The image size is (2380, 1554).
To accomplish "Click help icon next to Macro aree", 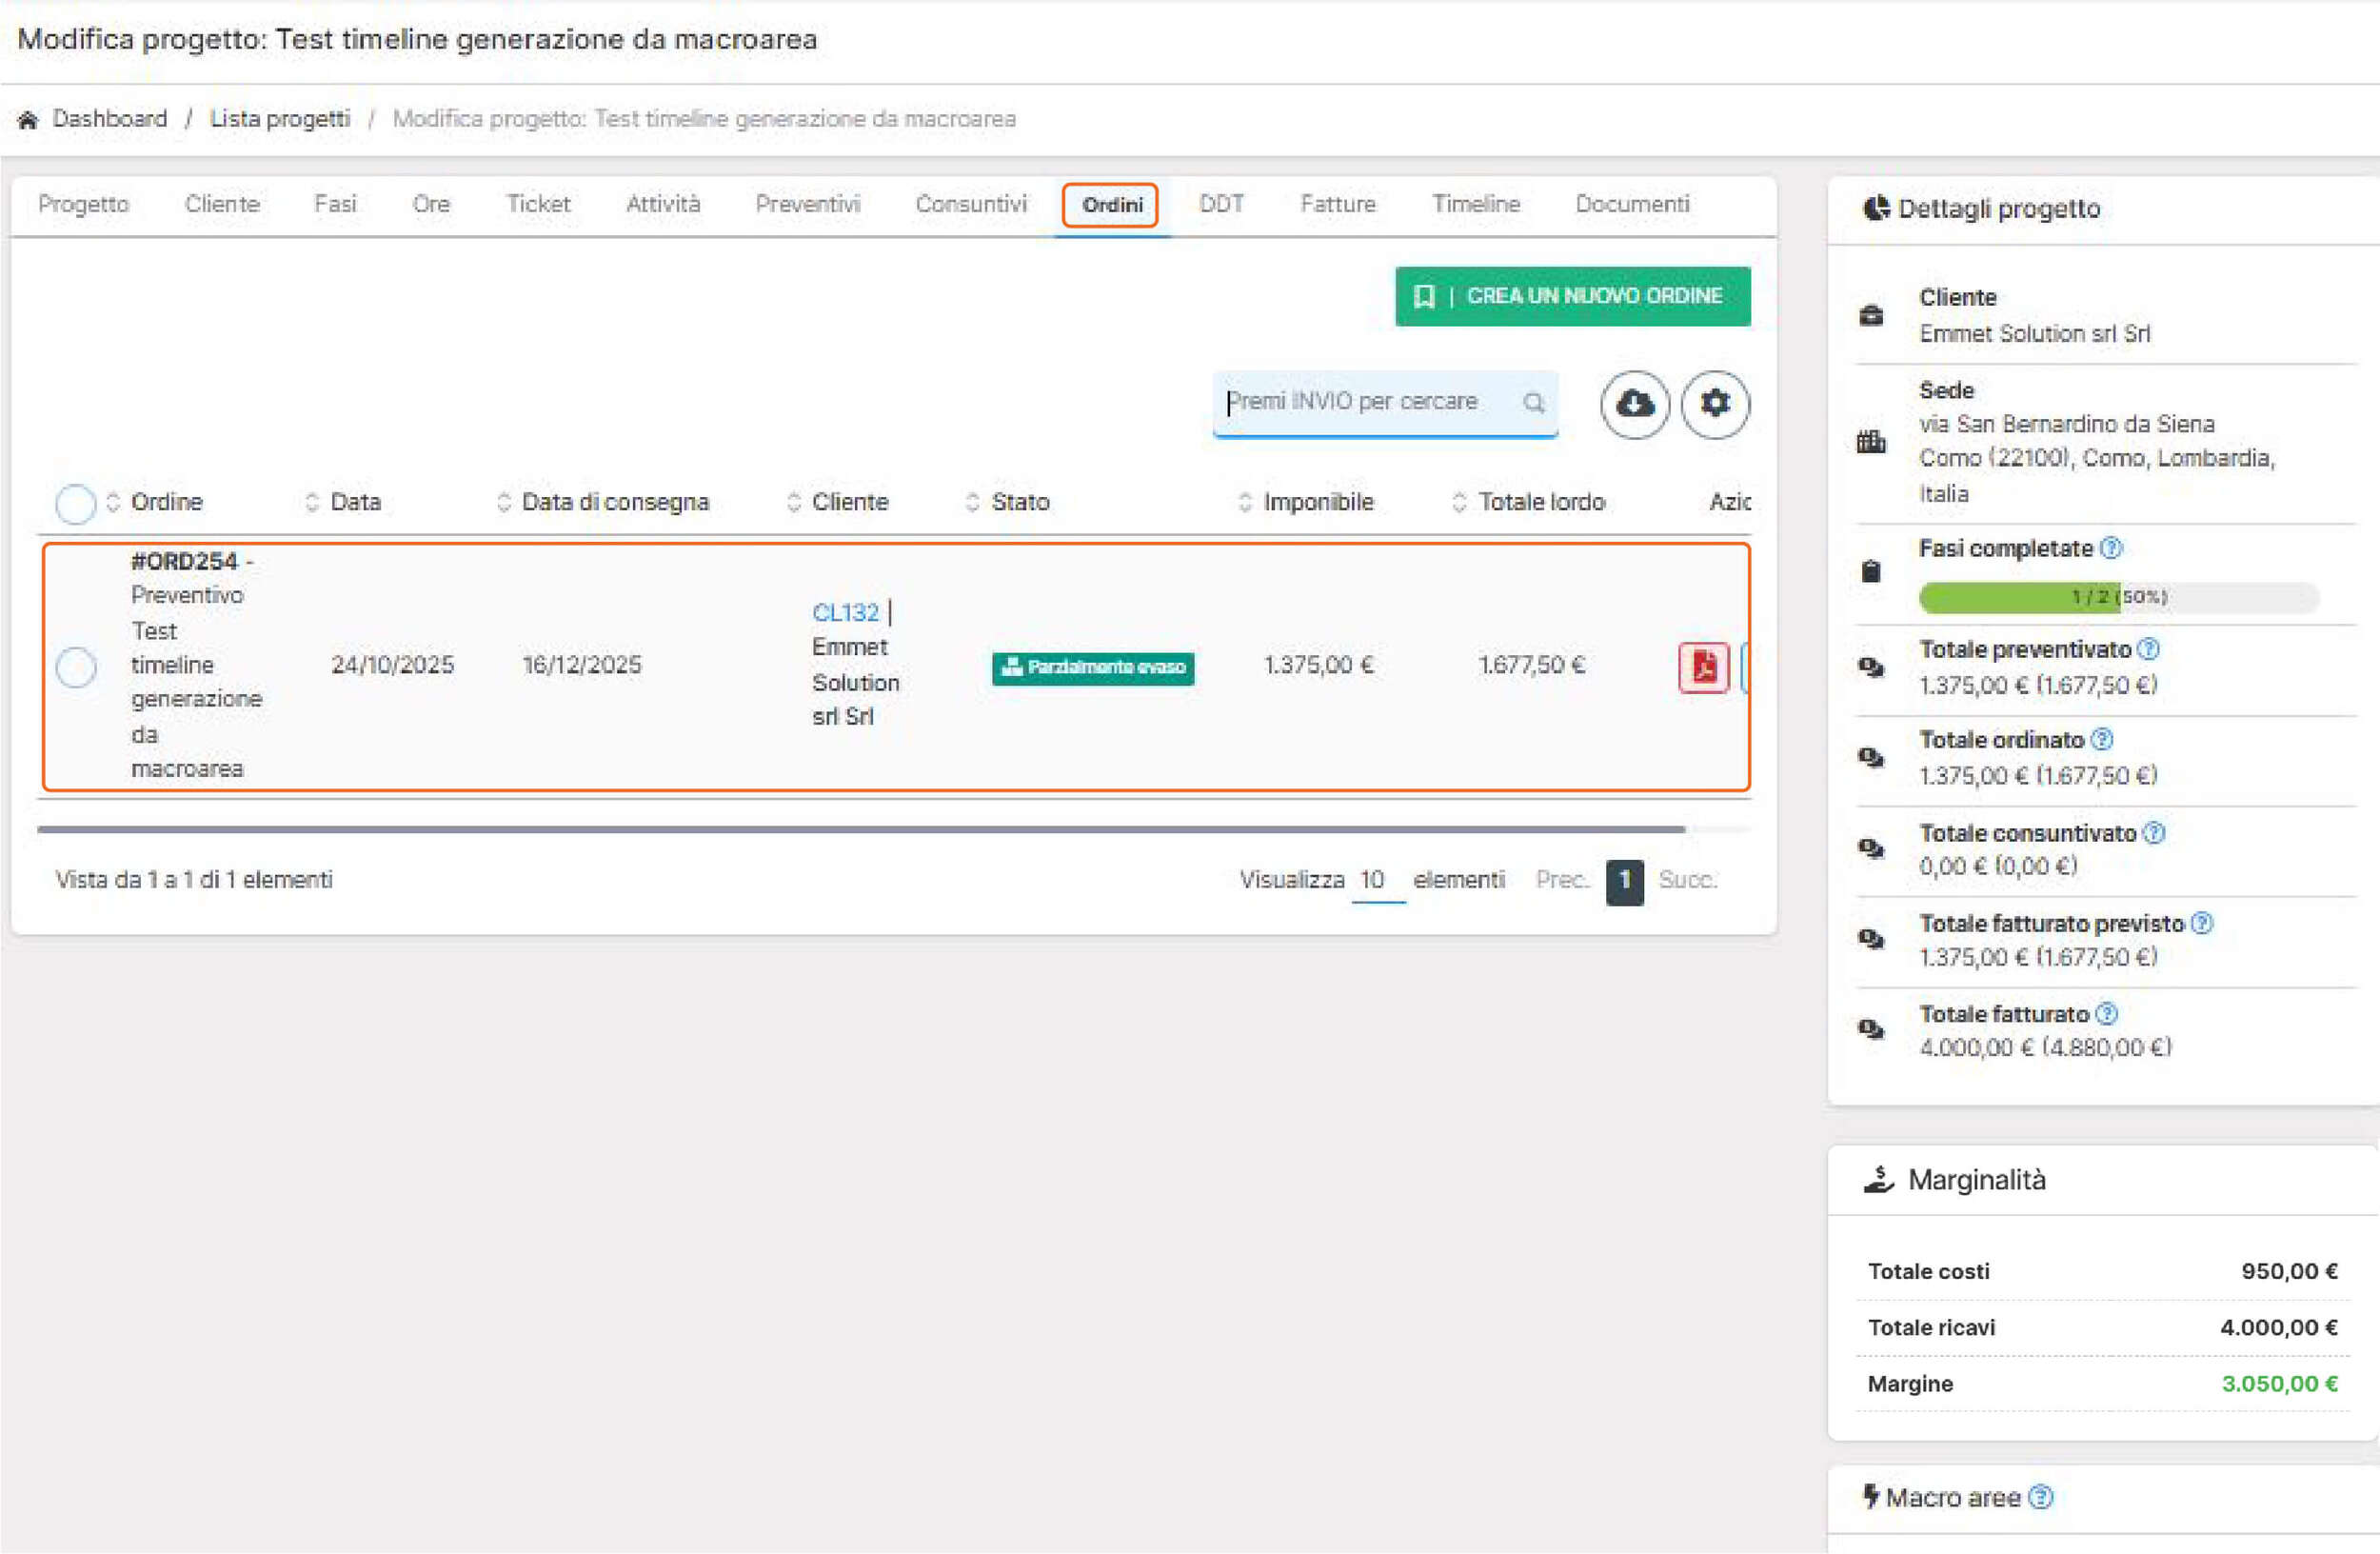I will click(x=2041, y=1497).
